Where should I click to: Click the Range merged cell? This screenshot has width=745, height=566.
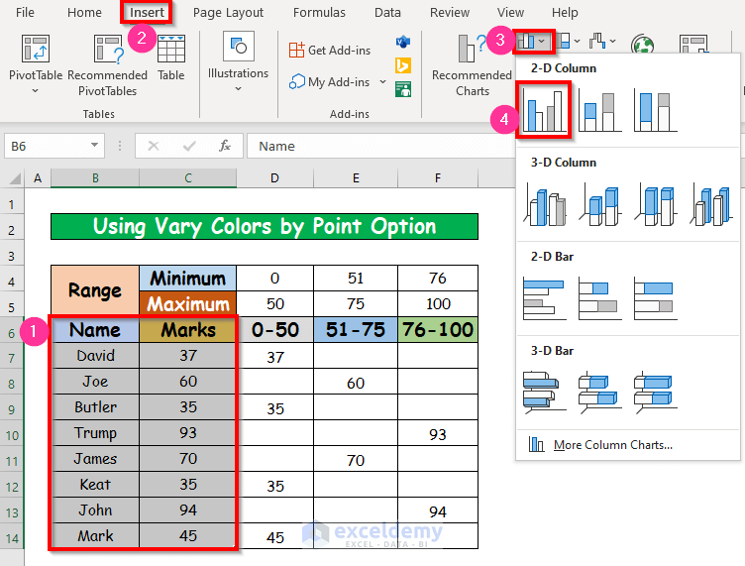(x=95, y=289)
